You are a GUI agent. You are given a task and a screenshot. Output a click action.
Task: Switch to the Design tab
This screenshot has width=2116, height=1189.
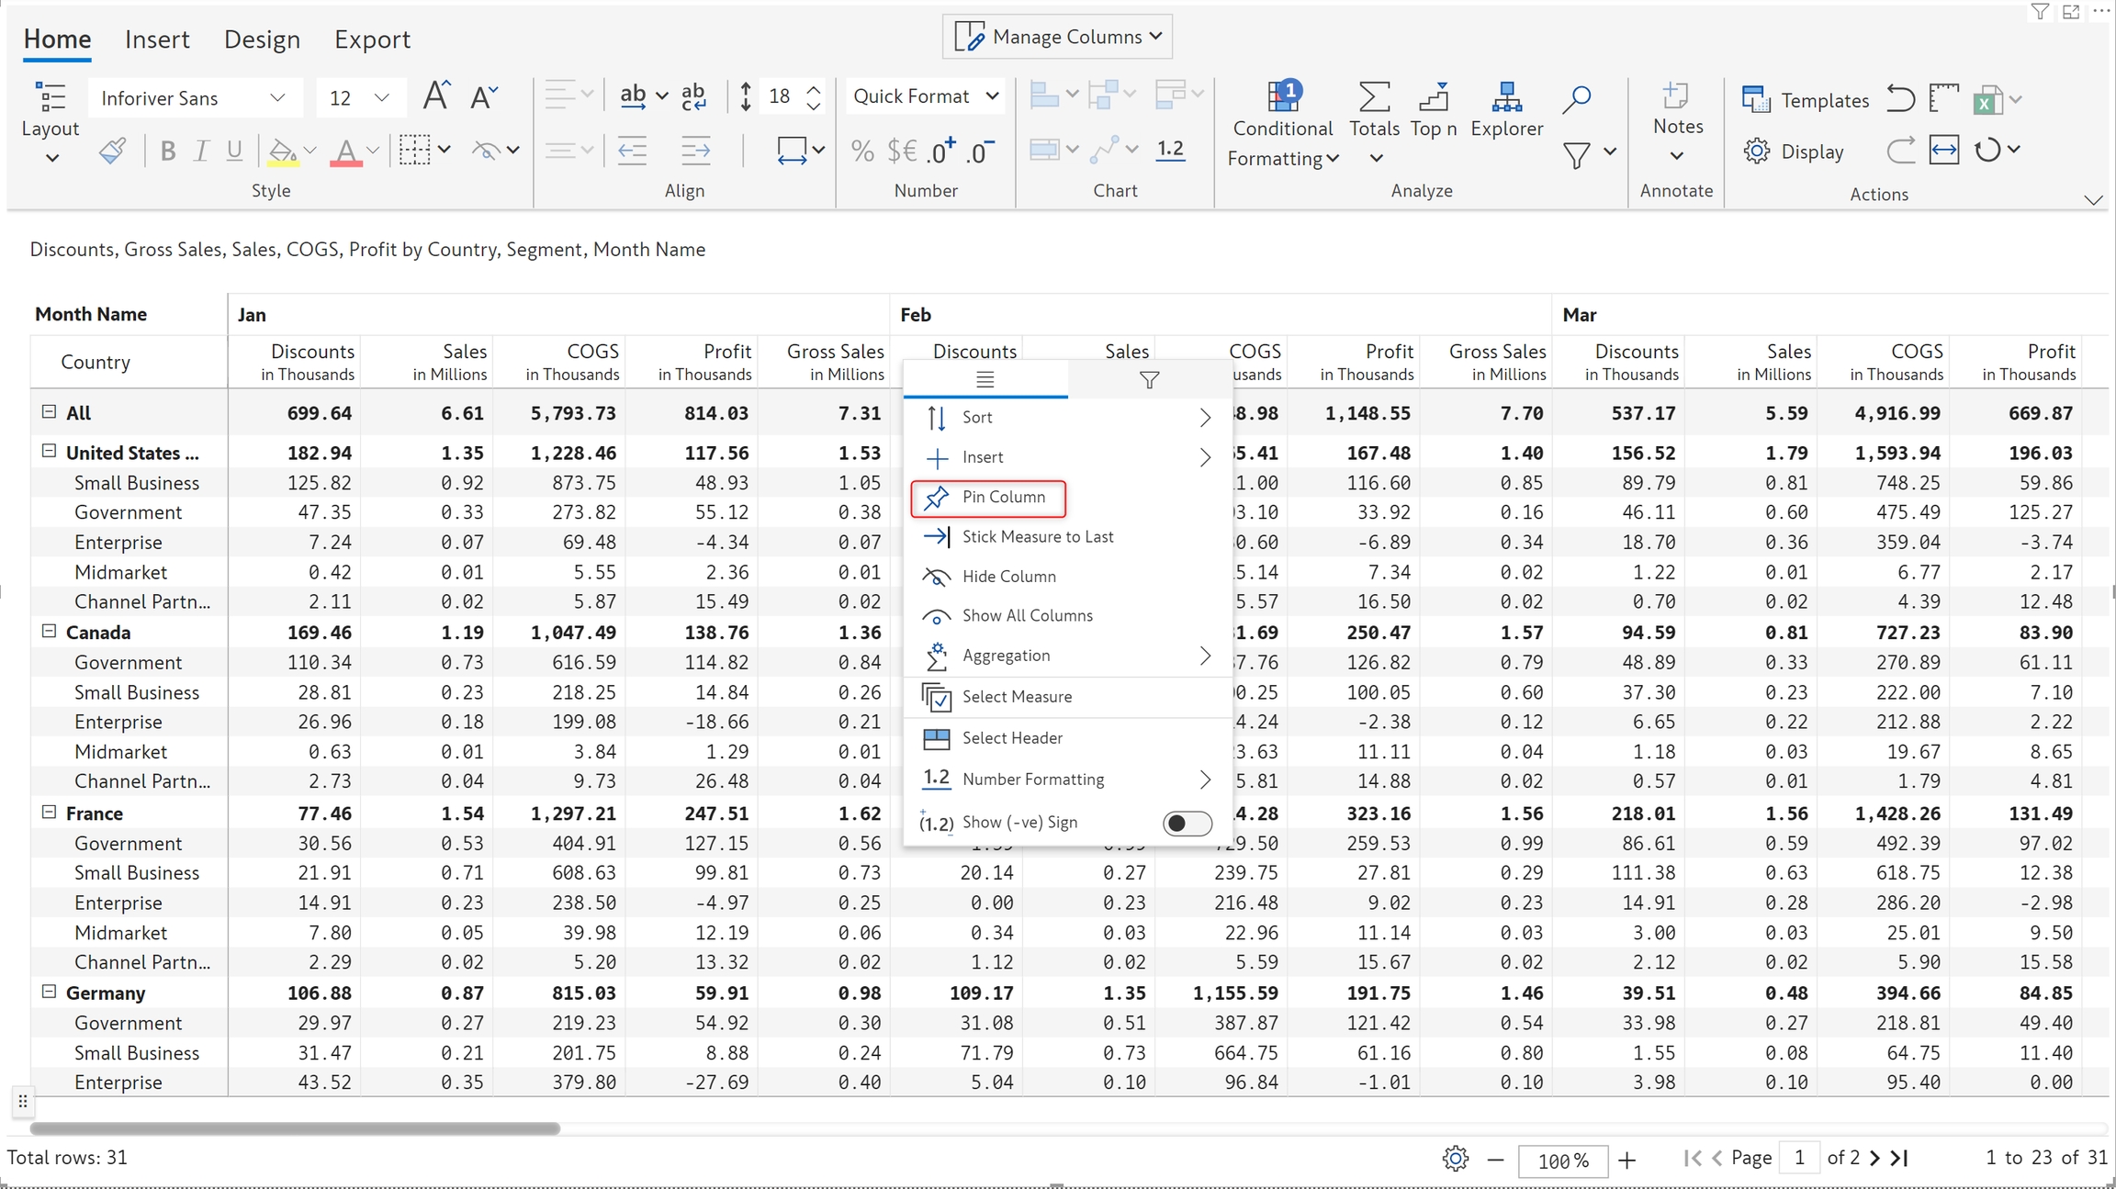coord(262,39)
